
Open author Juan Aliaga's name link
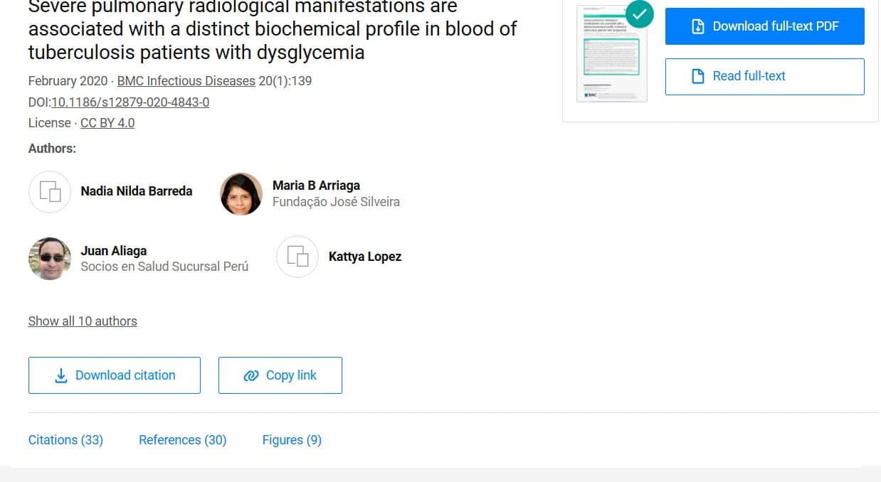point(114,251)
